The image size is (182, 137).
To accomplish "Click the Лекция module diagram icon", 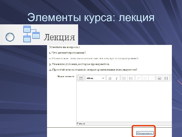I will [x=31, y=34].
